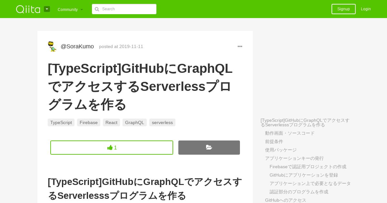
Task: Expand the dropdown next to Qiita logo
Action: coord(47,9)
